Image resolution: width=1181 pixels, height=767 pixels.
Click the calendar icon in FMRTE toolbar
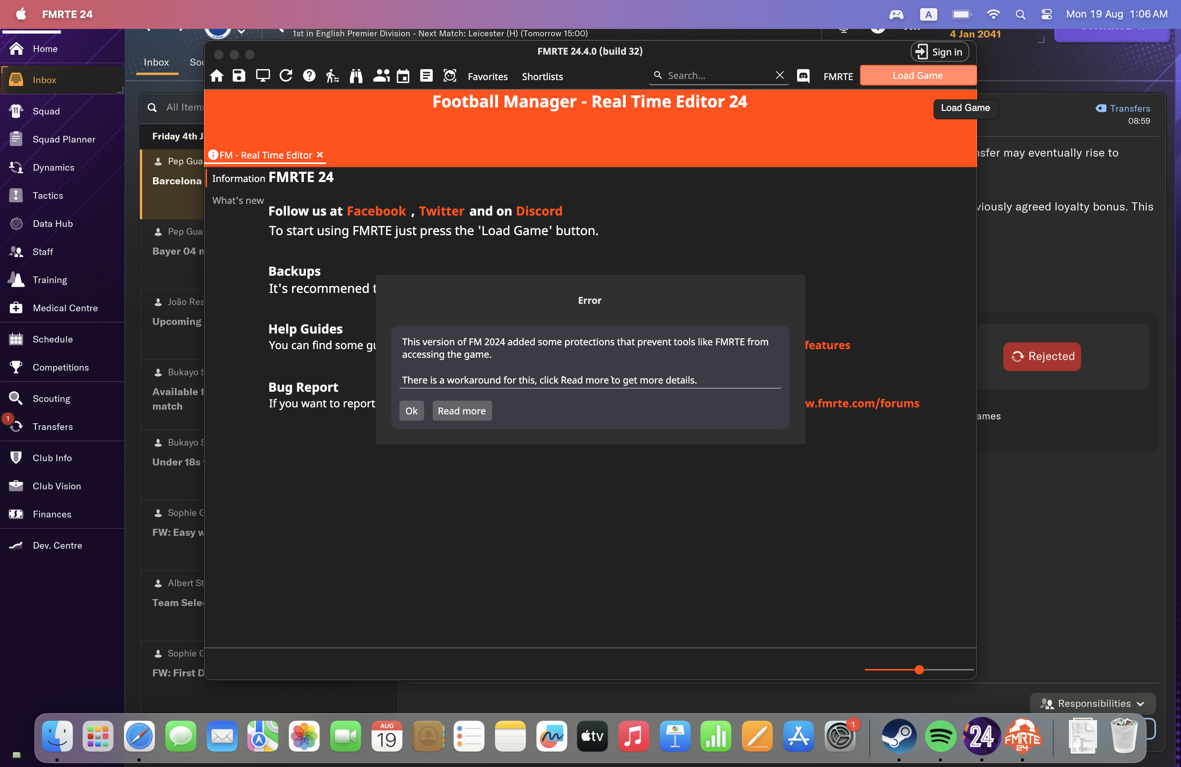coord(403,76)
